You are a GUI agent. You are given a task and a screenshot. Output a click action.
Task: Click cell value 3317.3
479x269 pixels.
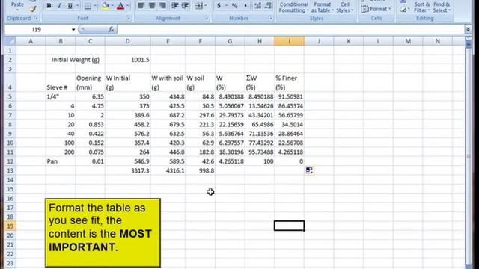point(127,171)
